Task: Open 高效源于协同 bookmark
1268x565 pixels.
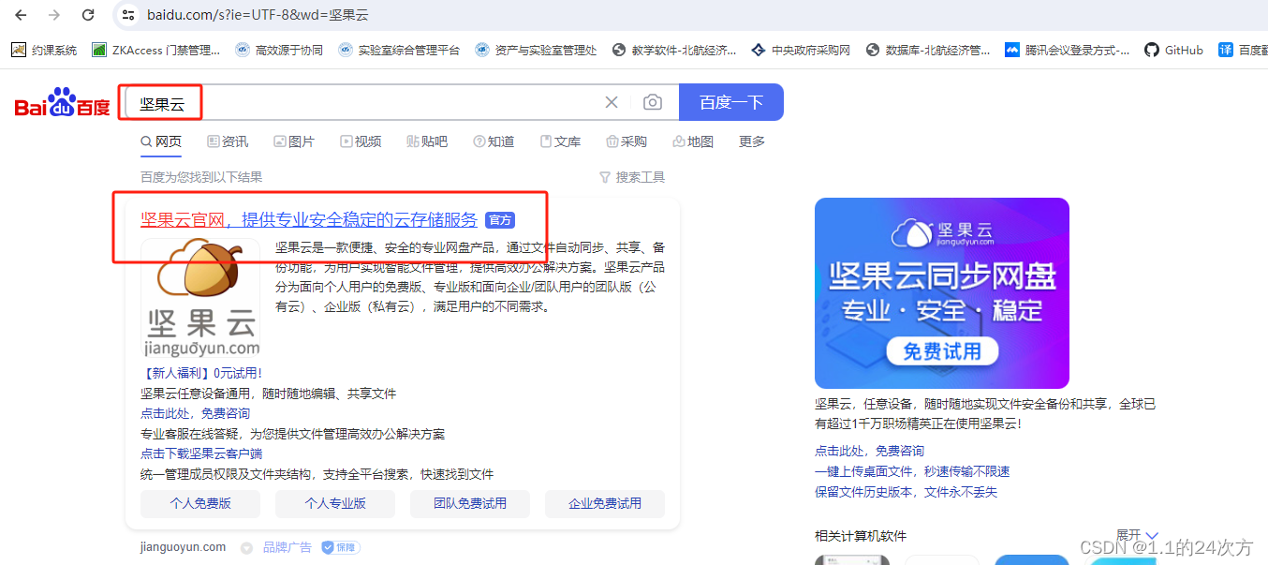Action: tap(279, 50)
